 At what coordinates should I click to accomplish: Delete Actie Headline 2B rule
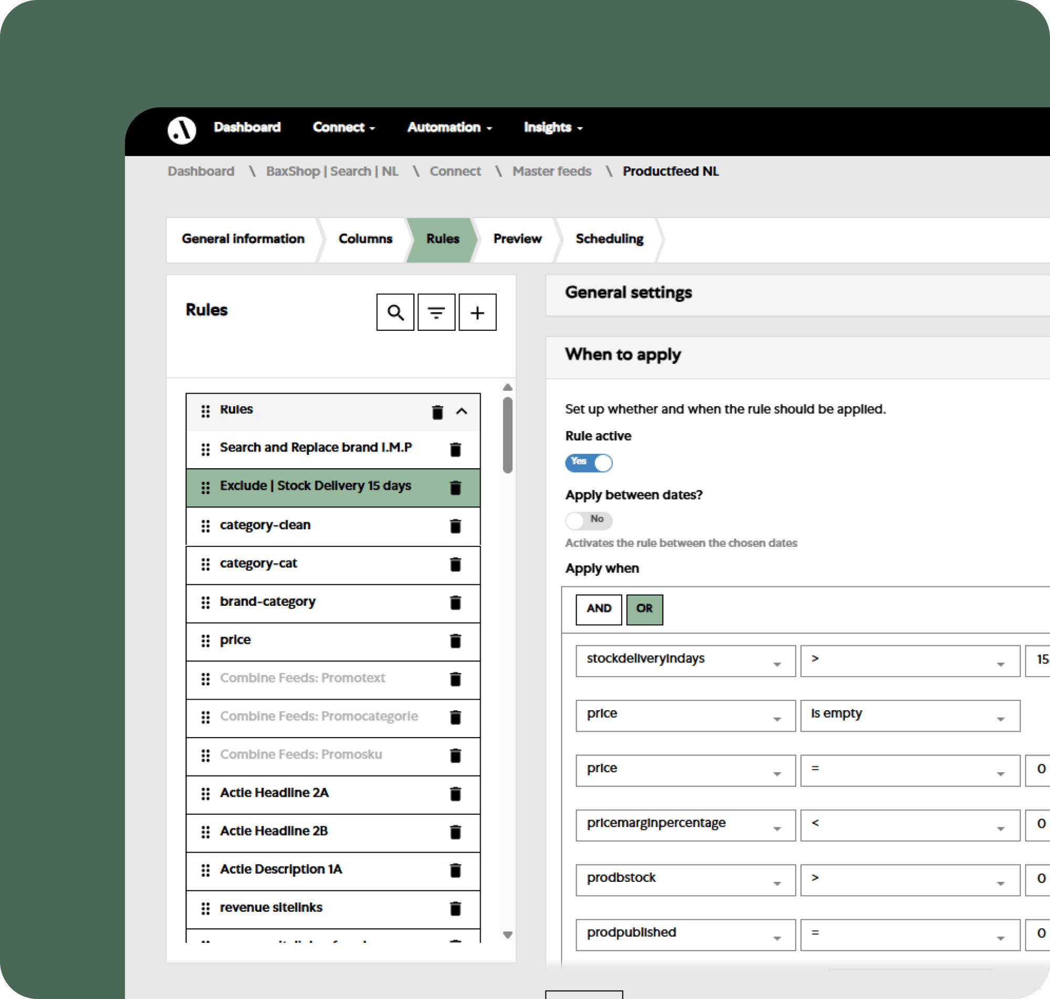(x=455, y=832)
